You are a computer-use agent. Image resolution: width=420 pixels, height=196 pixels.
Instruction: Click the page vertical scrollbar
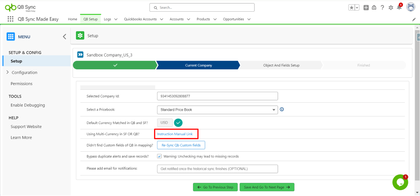418,105
